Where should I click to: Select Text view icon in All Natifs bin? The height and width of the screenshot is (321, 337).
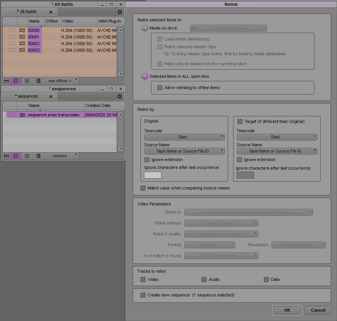[x=16, y=81]
